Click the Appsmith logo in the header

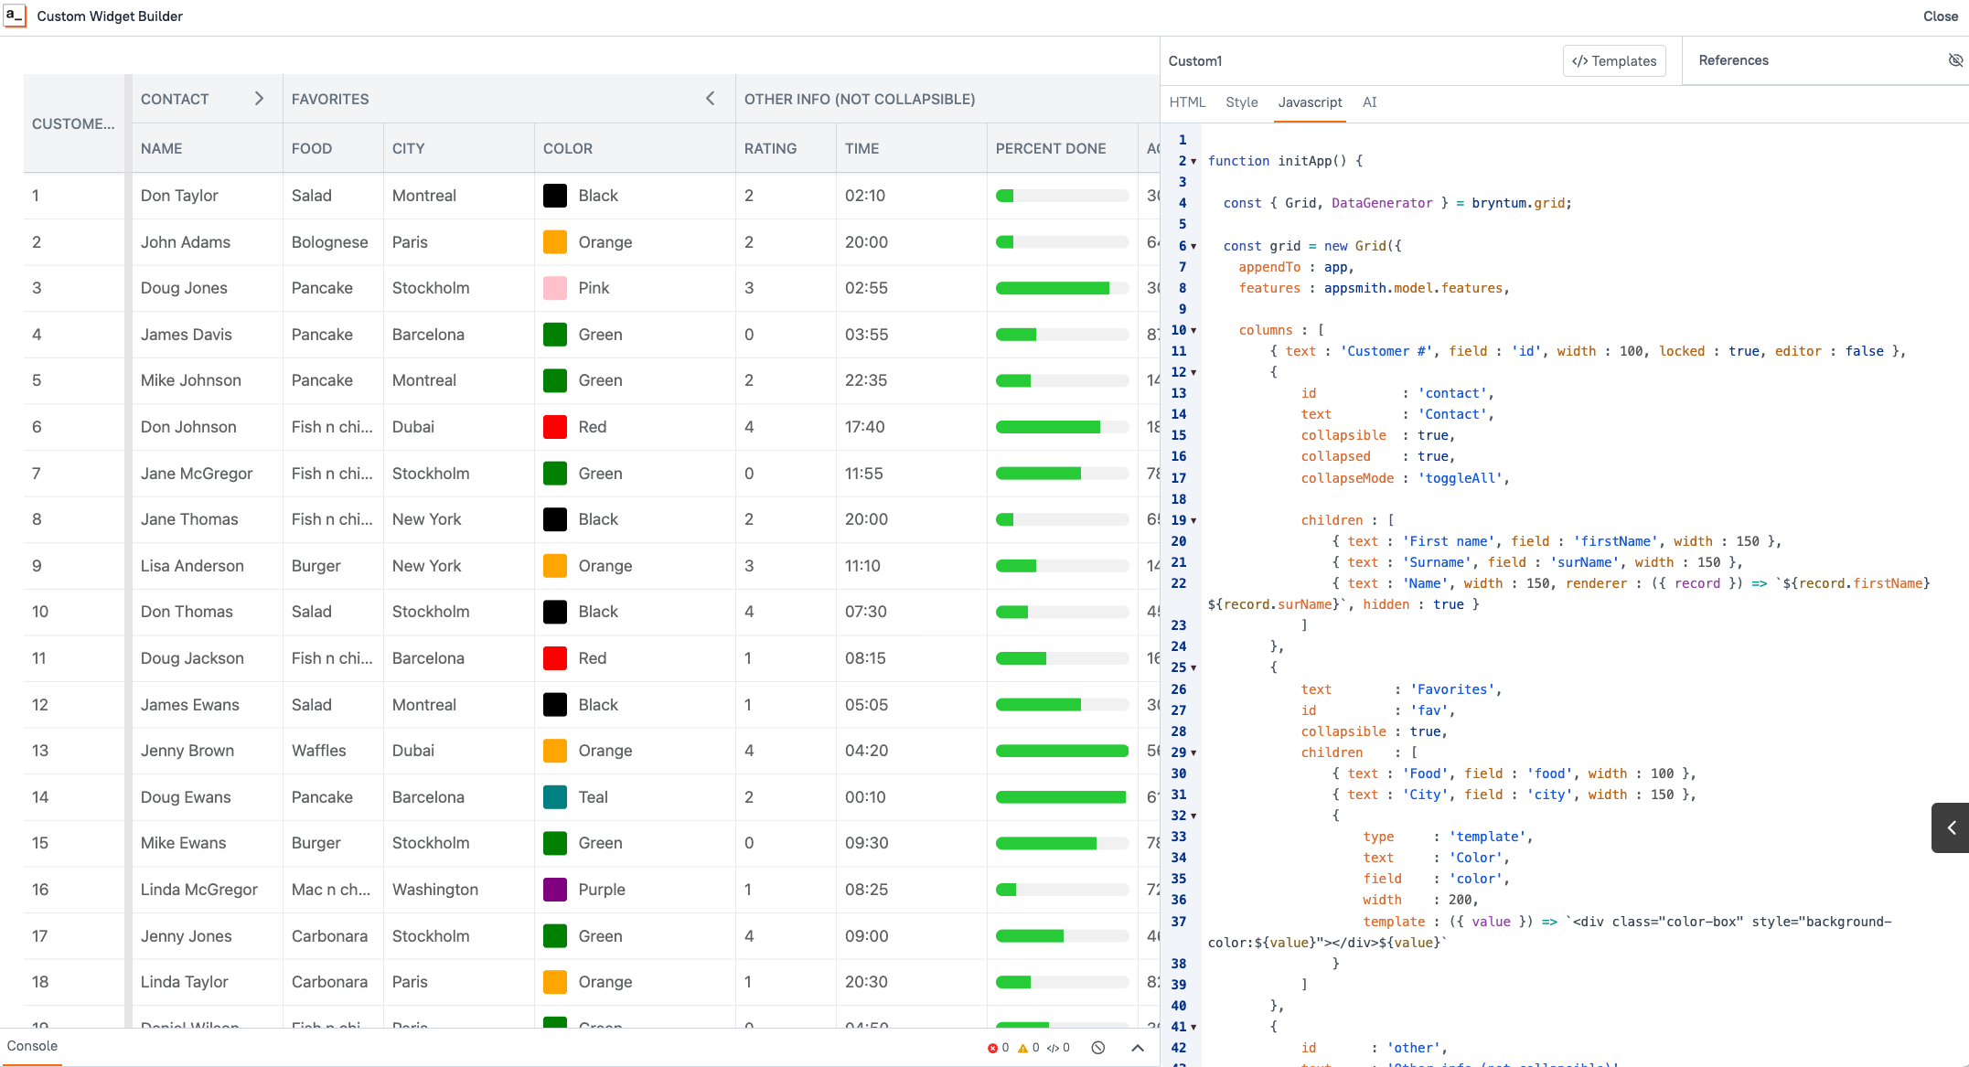(x=15, y=16)
